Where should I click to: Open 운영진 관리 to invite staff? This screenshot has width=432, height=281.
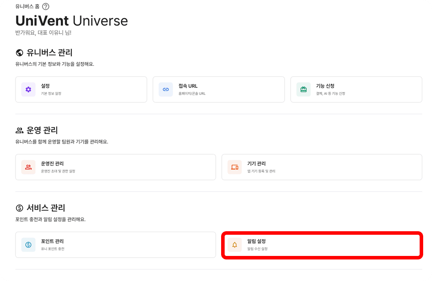pos(116,167)
